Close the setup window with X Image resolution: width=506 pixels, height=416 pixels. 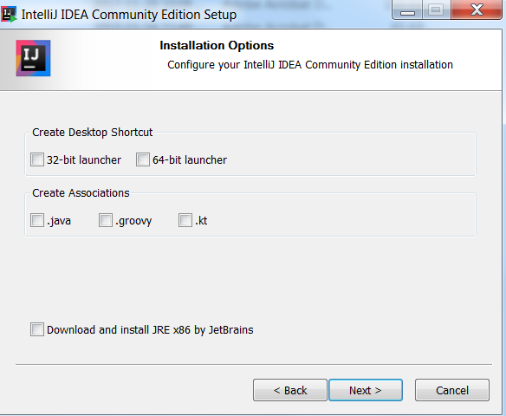point(477,10)
